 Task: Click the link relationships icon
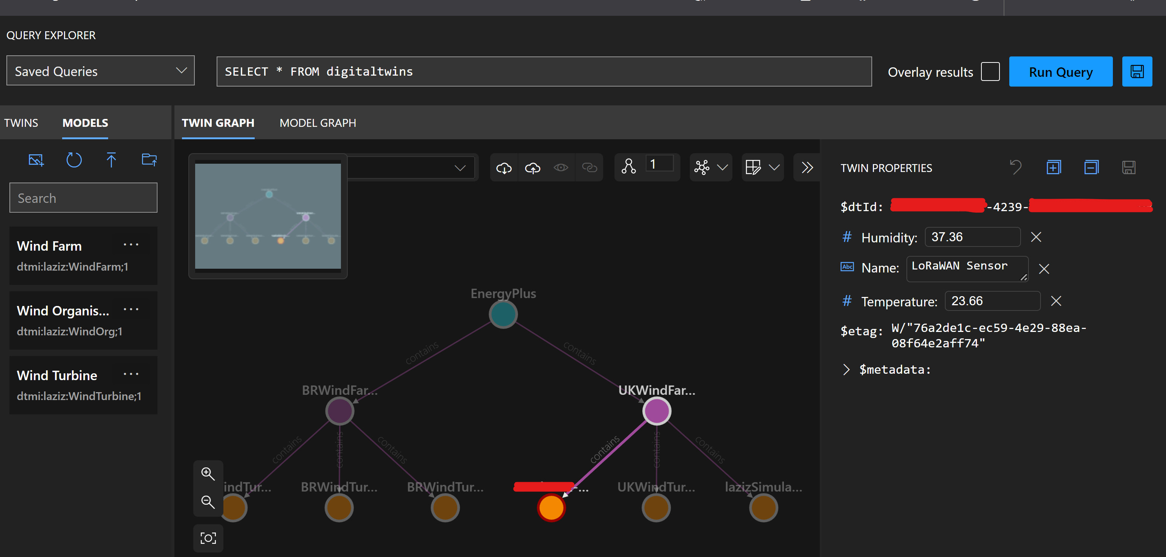pyautogui.click(x=590, y=167)
